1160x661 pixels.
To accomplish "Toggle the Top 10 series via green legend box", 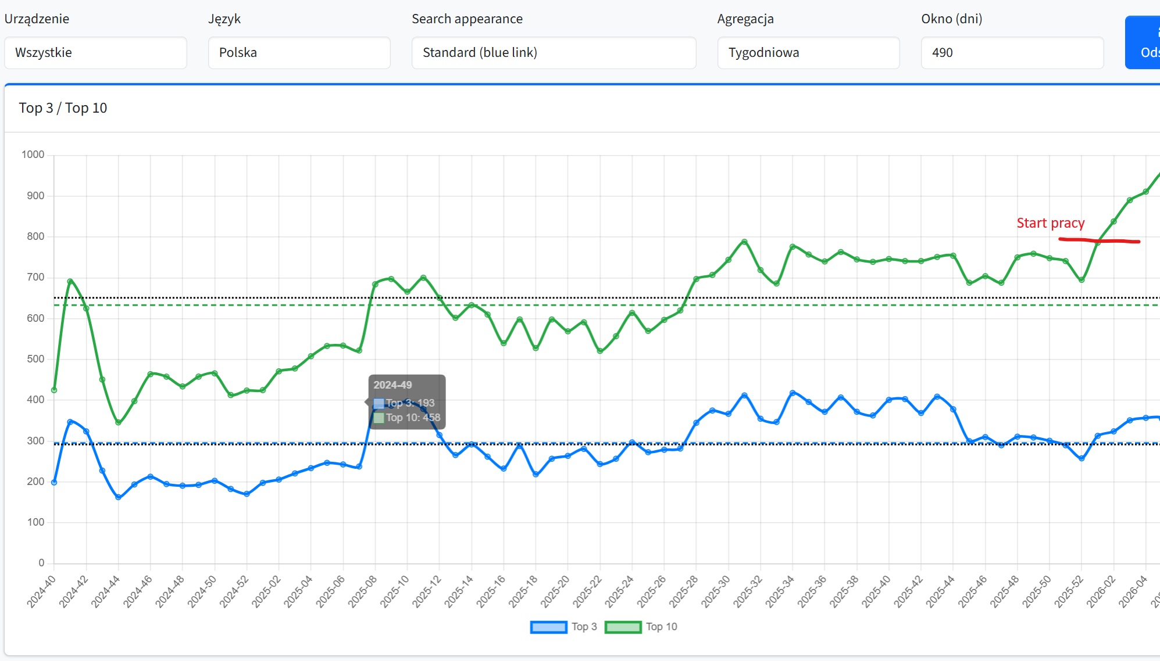I will tap(623, 627).
